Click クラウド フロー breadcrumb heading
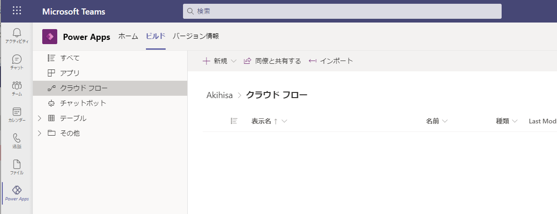This screenshot has width=557, height=214. click(x=277, y=95)
